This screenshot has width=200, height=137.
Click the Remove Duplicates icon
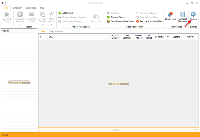click(x=137, y=13)
